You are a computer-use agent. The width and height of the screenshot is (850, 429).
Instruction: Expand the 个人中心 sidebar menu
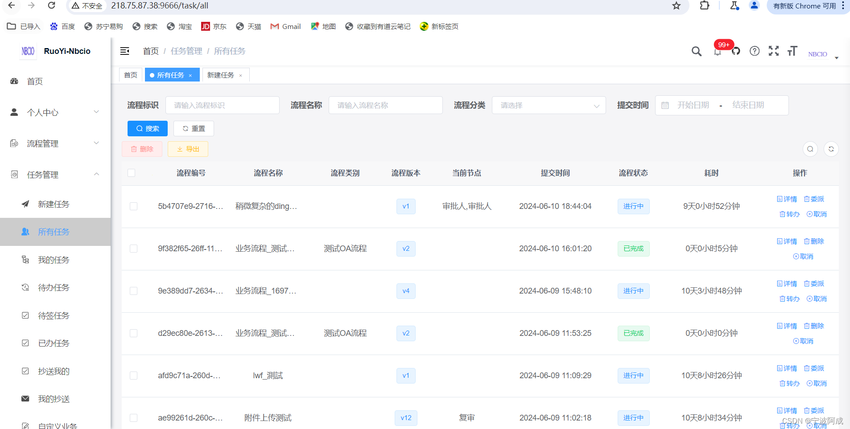click(55, 112)
